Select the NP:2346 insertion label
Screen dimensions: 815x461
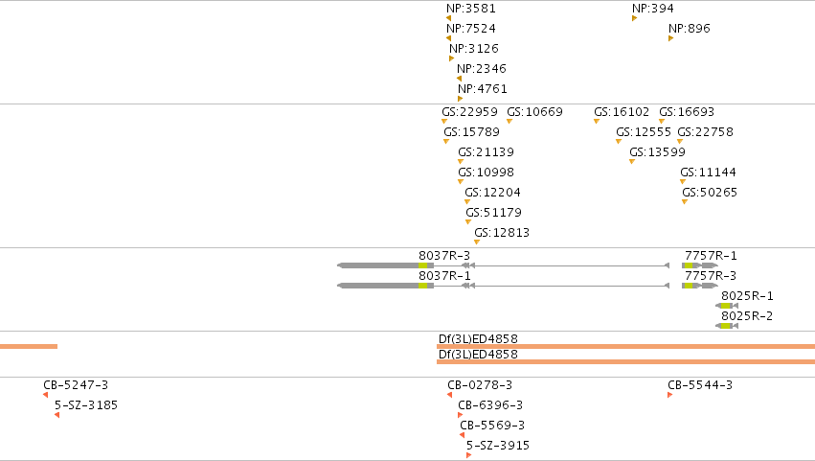tap(482, 69)
